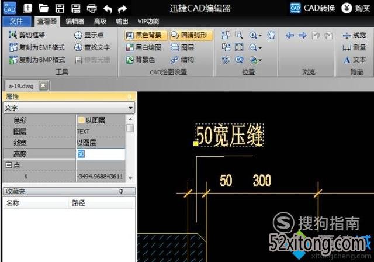This screenshot has height=262, width=374.
Task: Go to previous with left blue arrow
Action: tap(290, 36)
